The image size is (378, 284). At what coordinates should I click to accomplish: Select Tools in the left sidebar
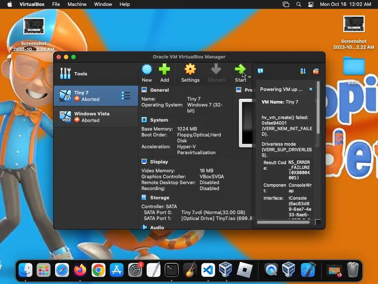coord(96,74)
